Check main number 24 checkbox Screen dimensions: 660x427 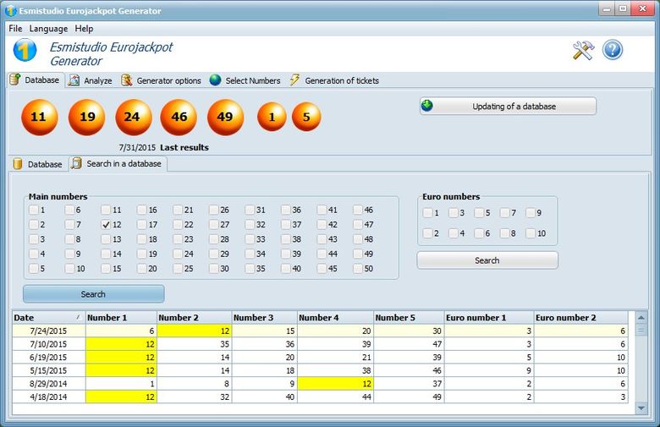[x=178, y=255]
